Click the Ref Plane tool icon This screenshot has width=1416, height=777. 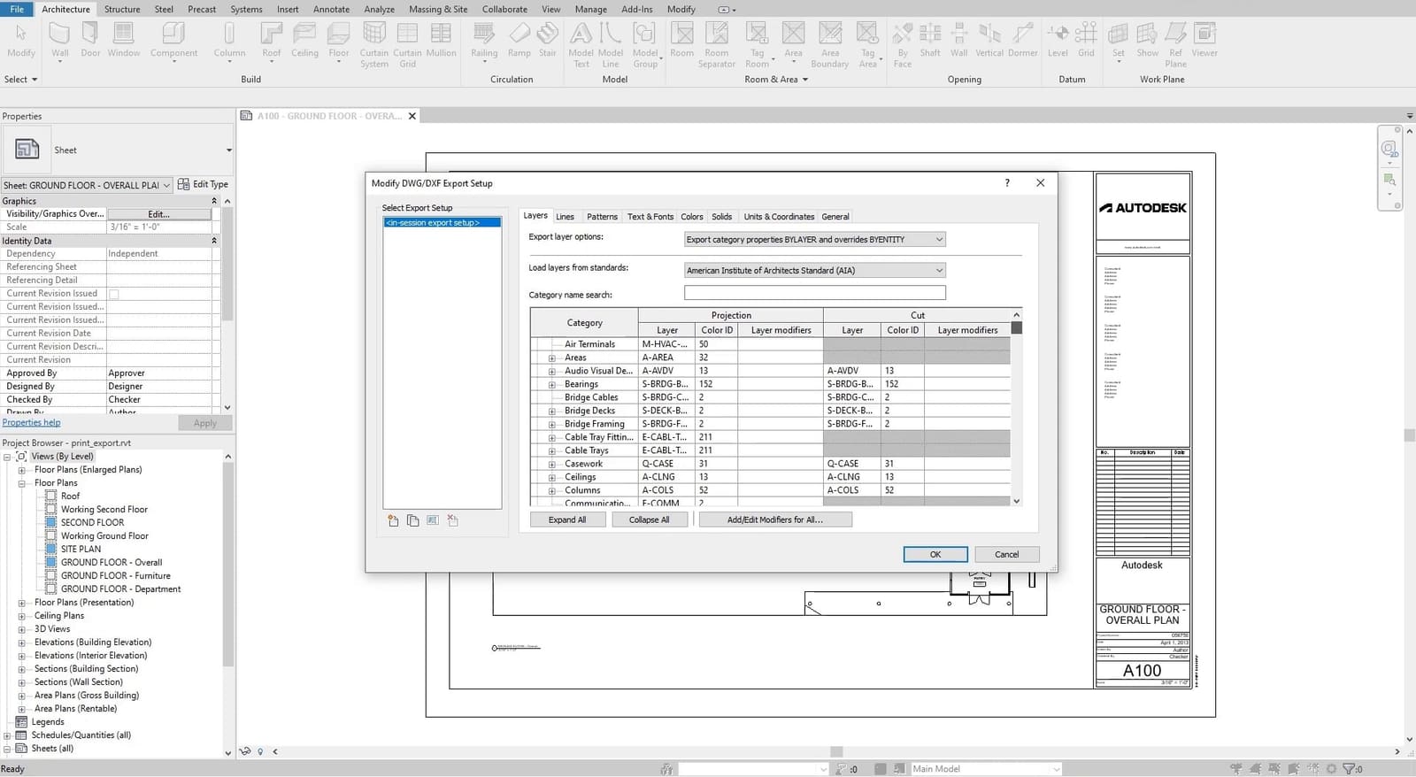pos(1175,45)
